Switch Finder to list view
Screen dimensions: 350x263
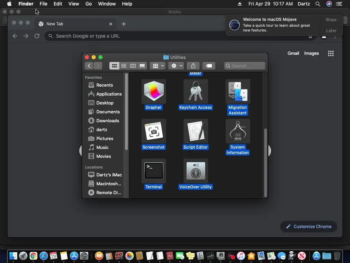click(124, 66)
